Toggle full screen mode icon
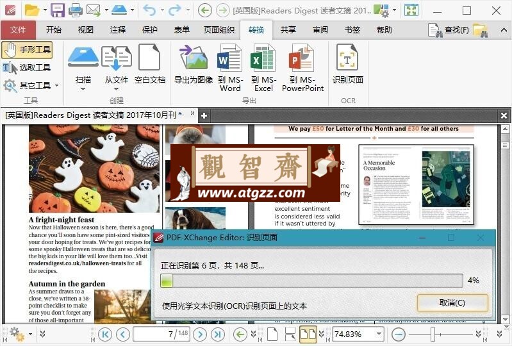 [411, 10]
